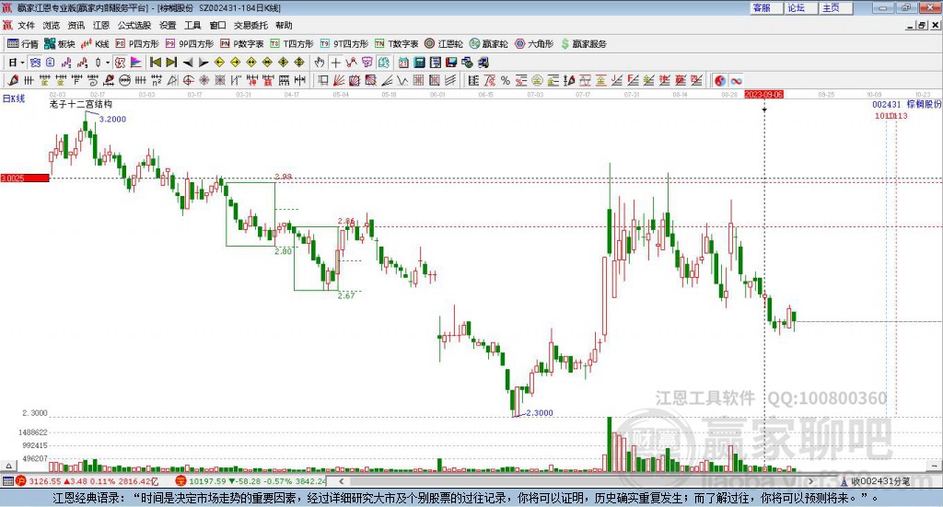This screenshot has height=507, width=943.
Task: Select the hand pan tool
Action: pyautogui.click(x=320, y=63)
